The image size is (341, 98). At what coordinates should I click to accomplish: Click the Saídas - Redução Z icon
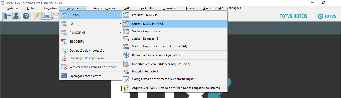[x=126, y=39]
